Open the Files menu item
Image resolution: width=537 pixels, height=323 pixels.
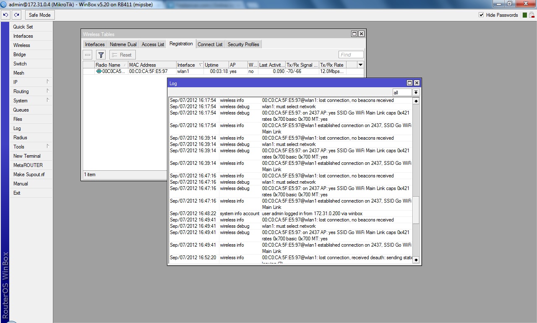(x=31, y=119)
